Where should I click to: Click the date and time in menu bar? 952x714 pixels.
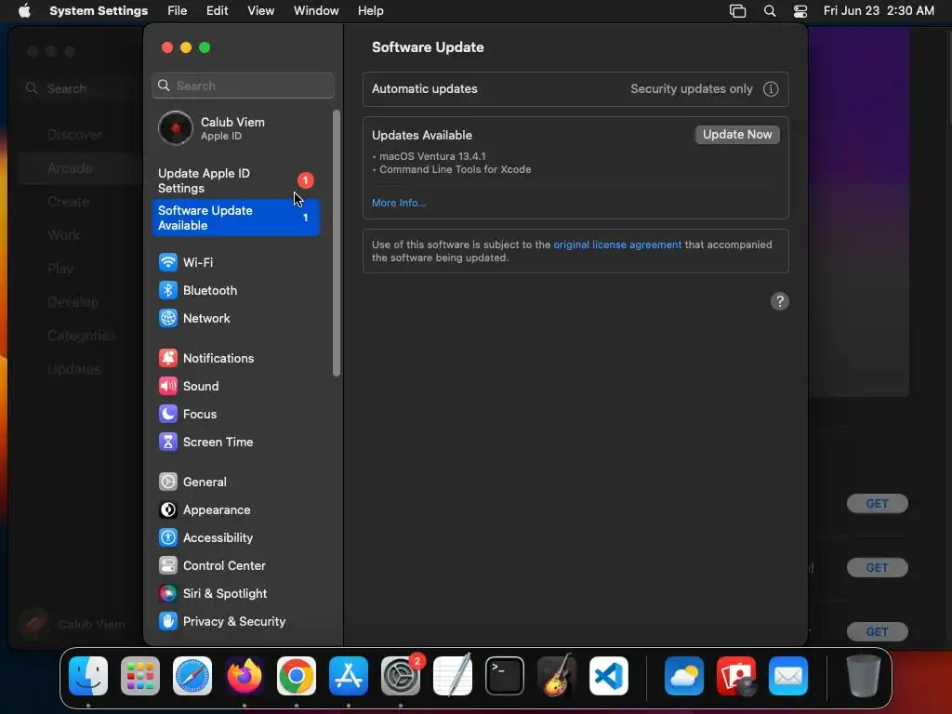[879, 11]
